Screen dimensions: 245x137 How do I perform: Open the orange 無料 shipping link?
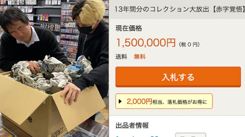click(140, 57)
